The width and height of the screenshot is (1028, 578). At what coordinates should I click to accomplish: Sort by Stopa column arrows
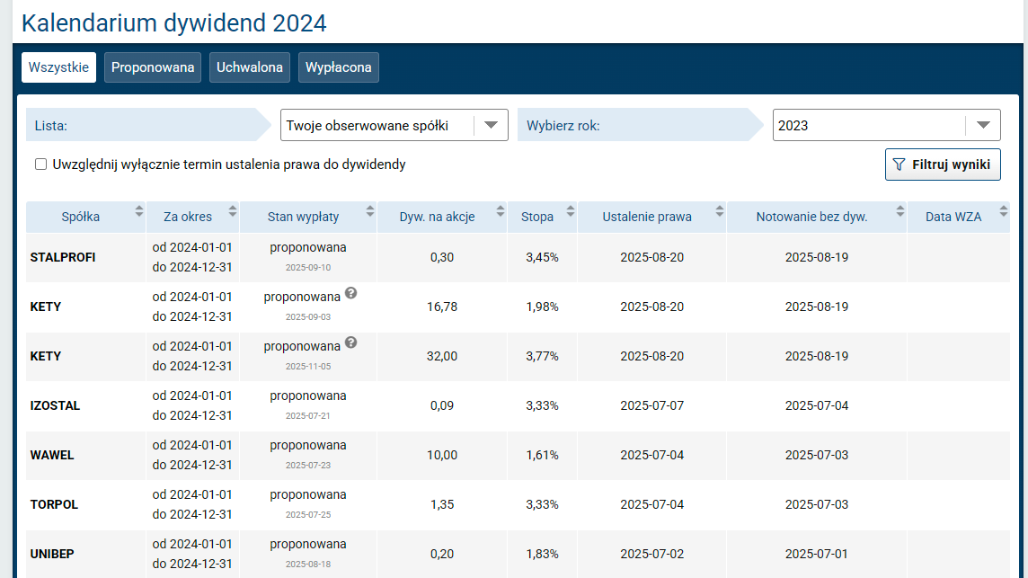(x=571, y=211)
